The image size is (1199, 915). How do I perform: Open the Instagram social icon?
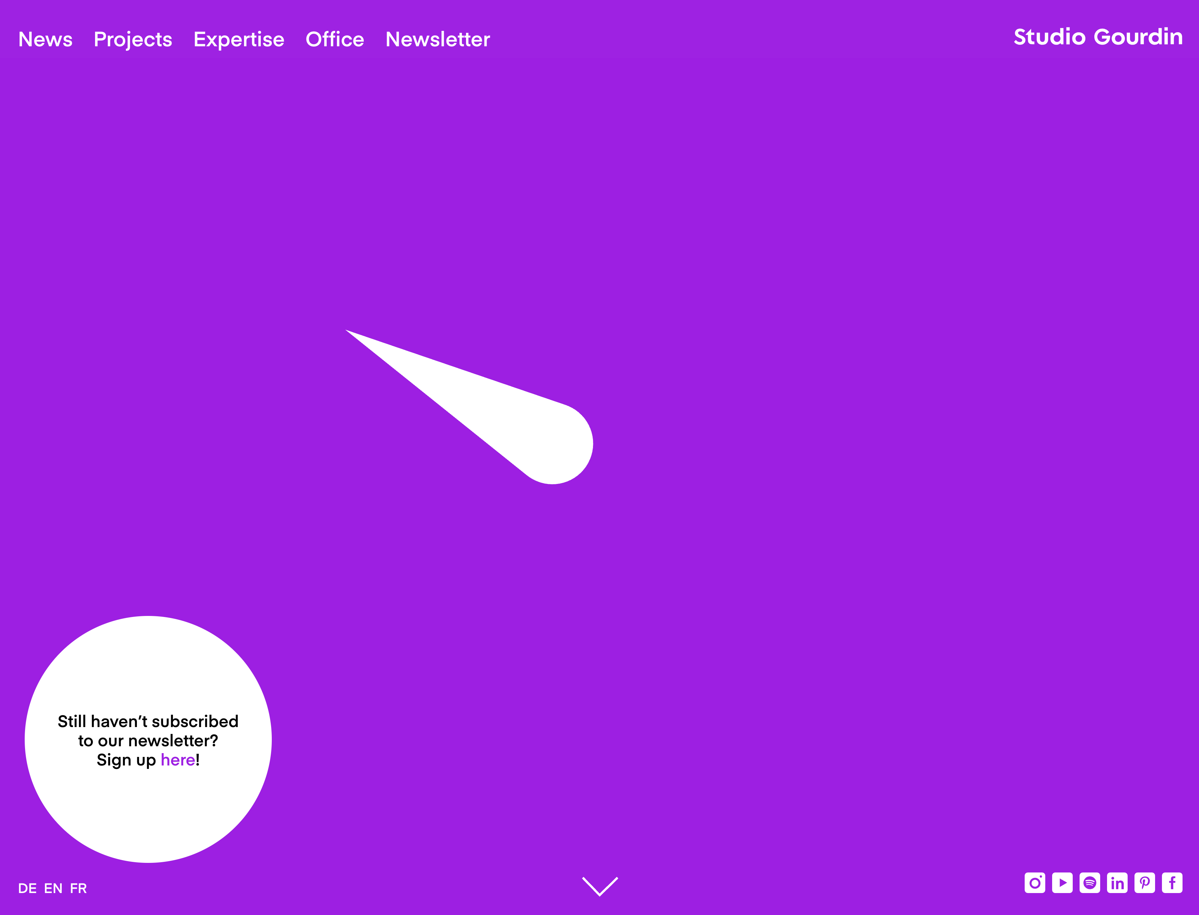[x=1034, y=883]
